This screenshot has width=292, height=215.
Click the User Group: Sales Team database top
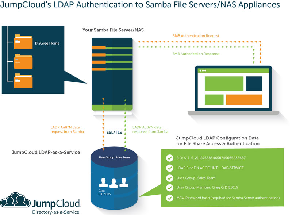[x=114, y=158]
